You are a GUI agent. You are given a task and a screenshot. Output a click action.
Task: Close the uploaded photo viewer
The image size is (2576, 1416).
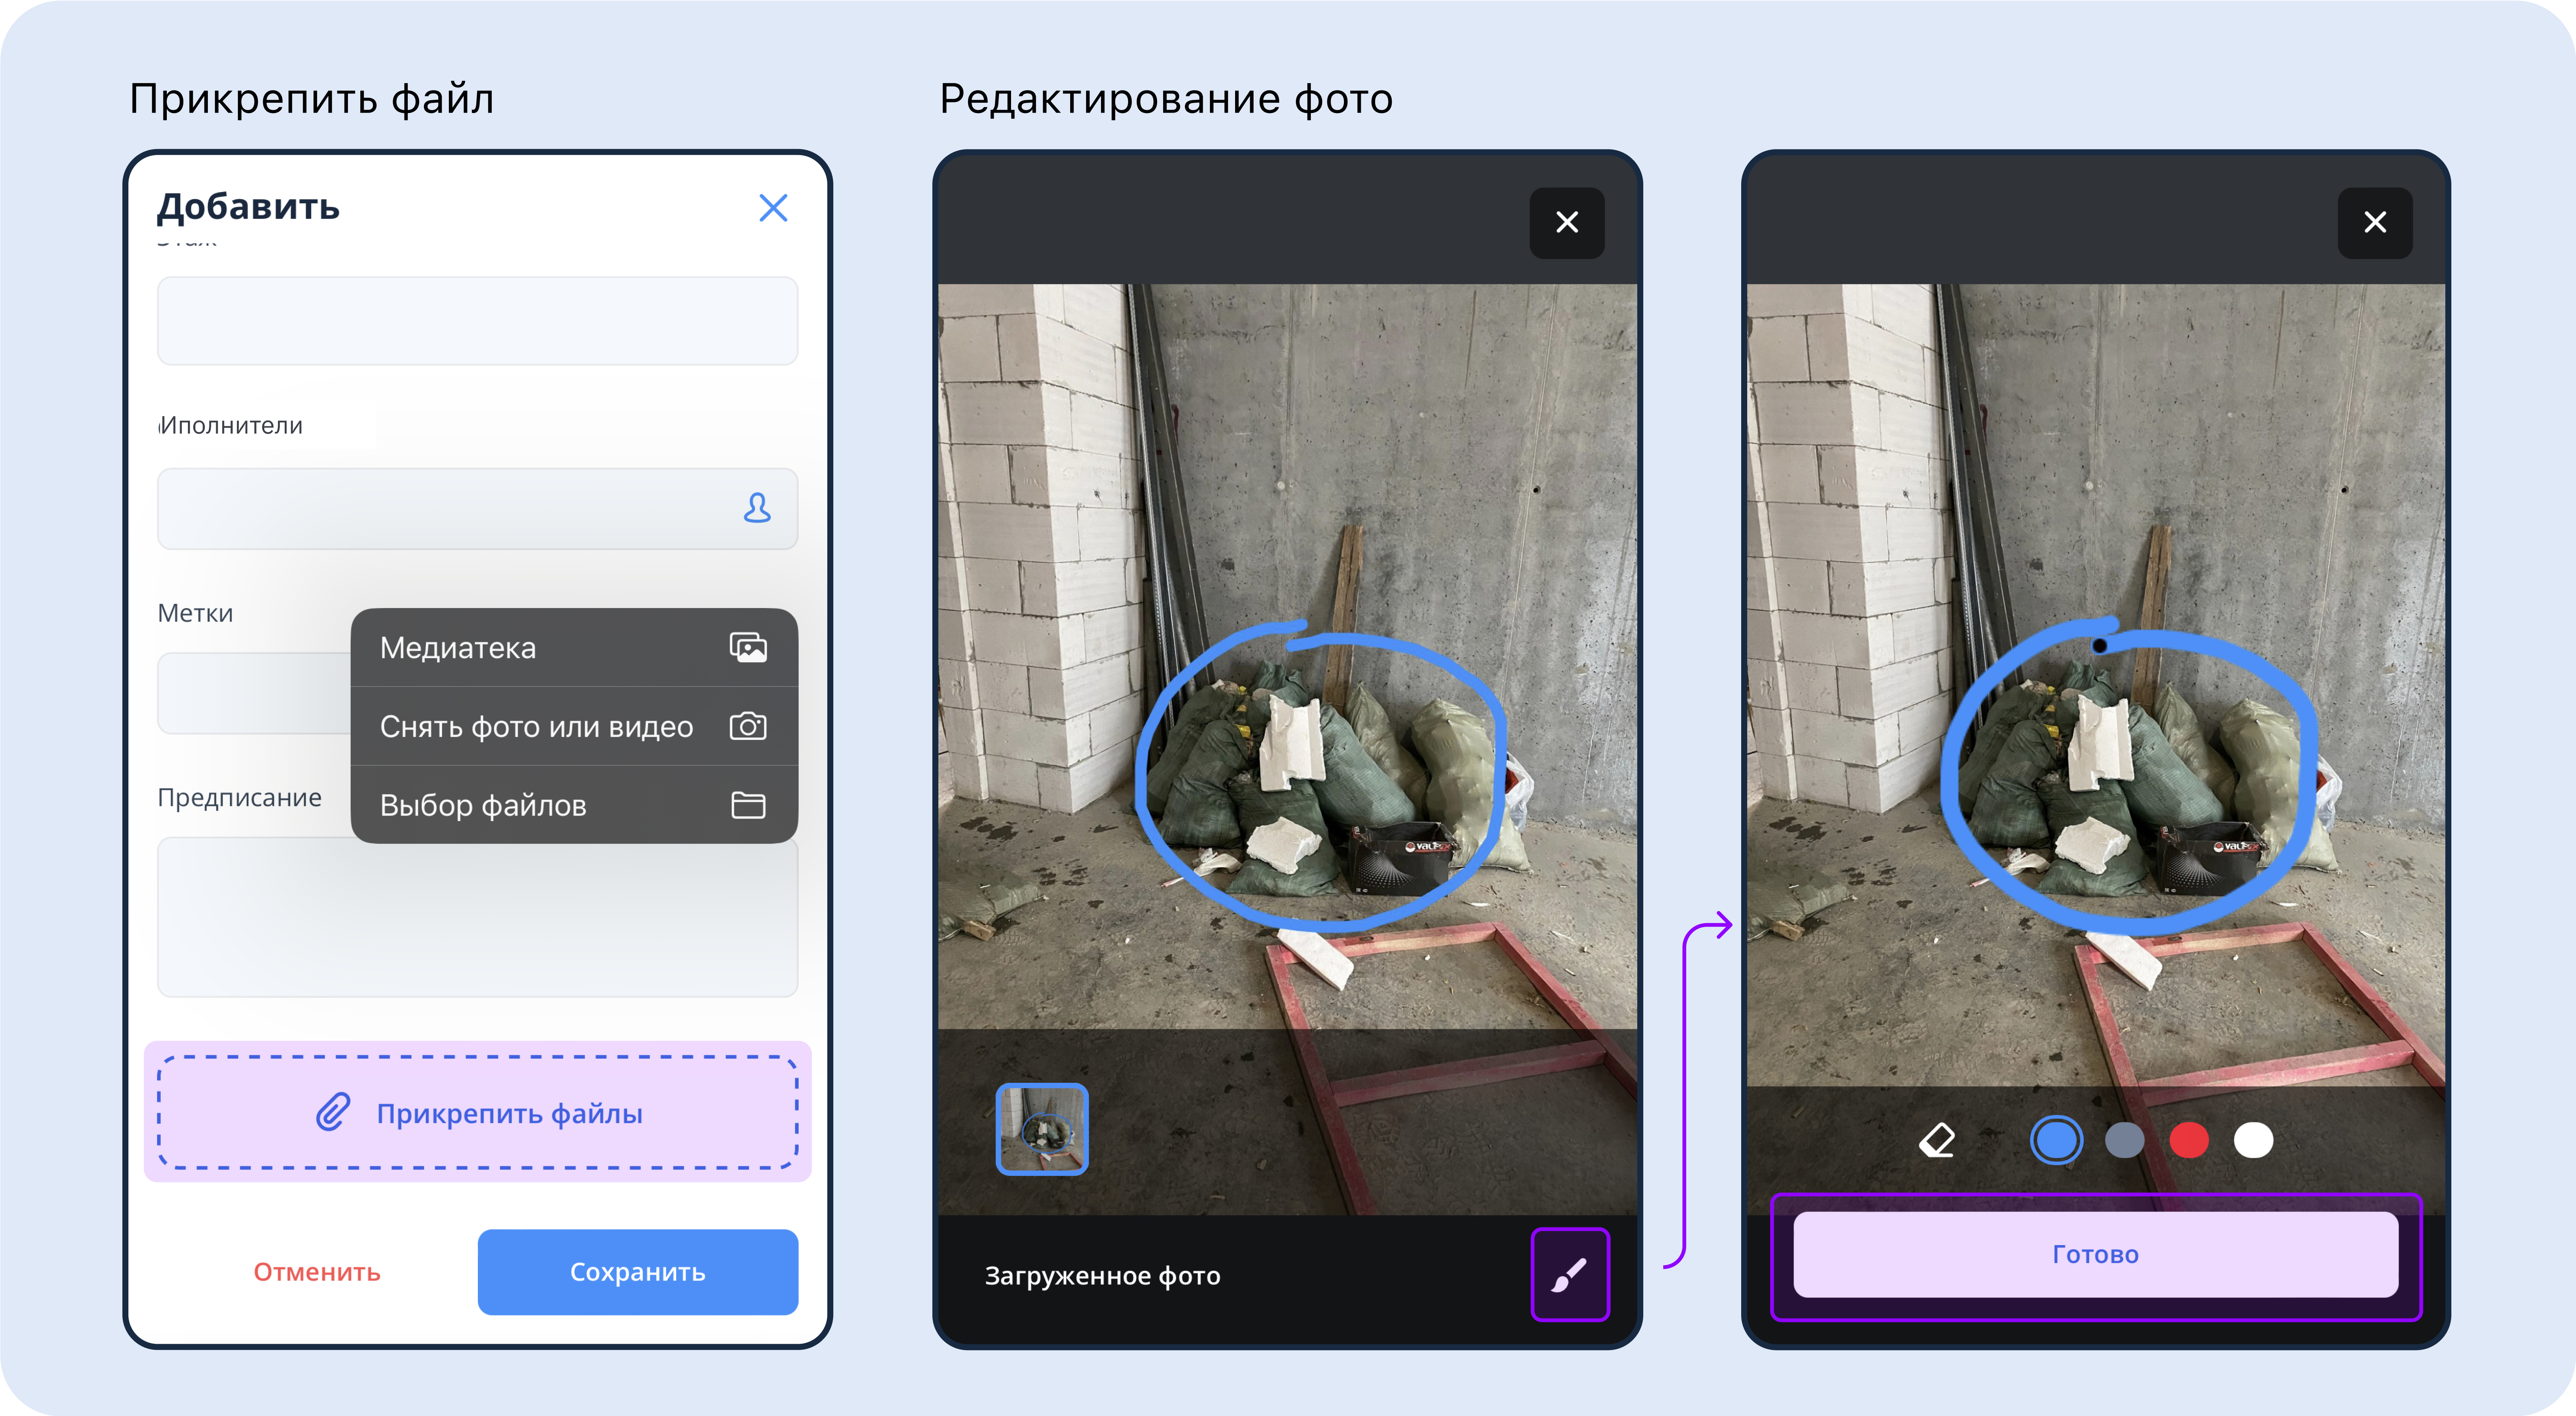tap(1566, 222)
